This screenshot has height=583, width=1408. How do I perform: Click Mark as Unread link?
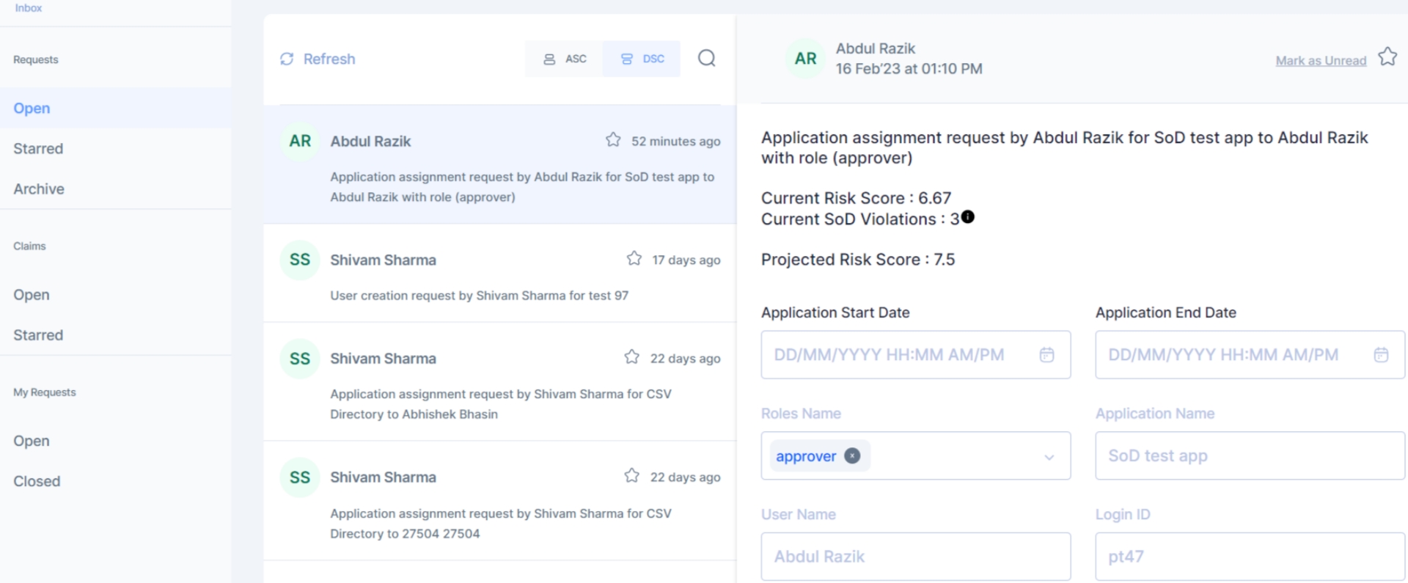(x=1320, y=61)
